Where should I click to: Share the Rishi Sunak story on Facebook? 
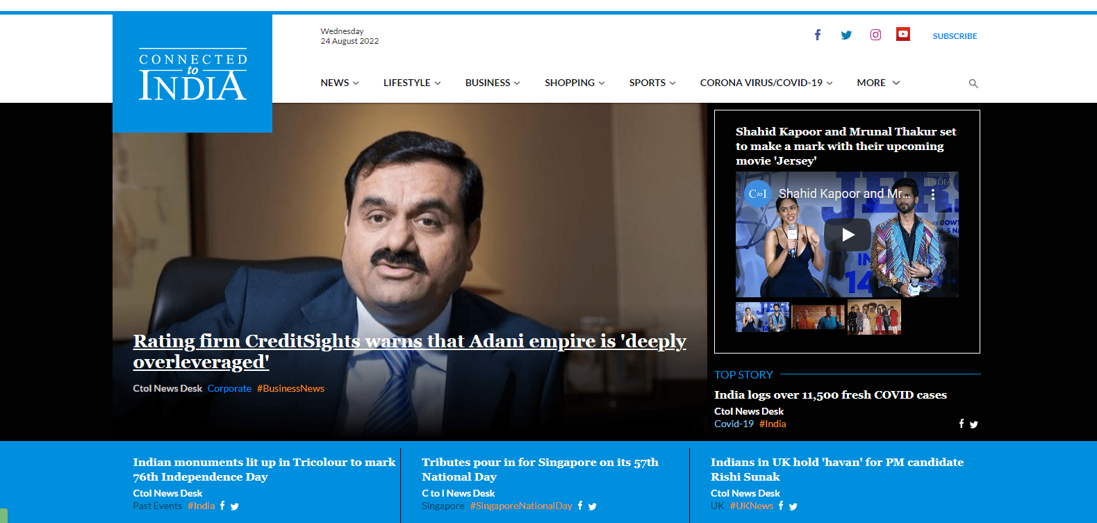pyautogui.click(x=781, y=506)
